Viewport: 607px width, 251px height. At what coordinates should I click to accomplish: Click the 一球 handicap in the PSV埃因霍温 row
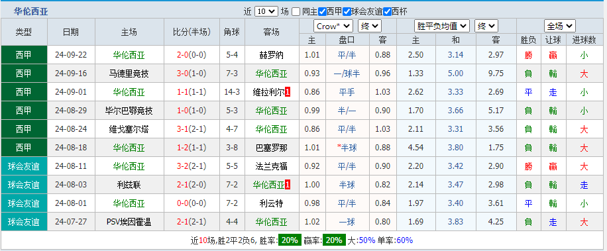click(x=347, y=222)
